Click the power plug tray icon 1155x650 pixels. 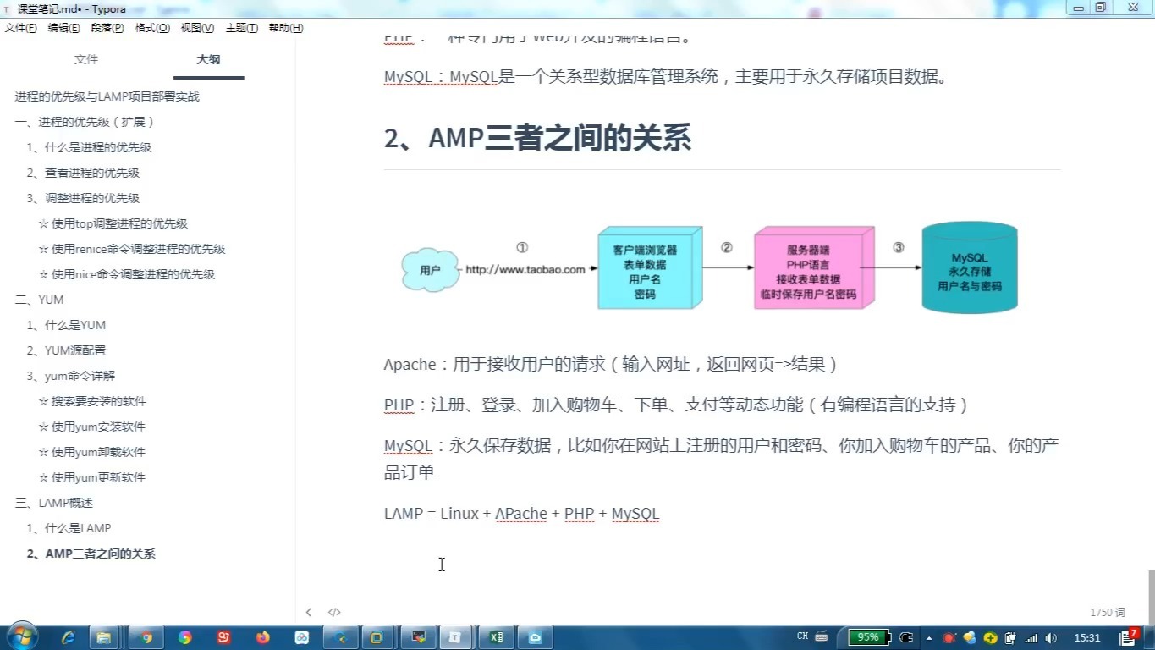tap(906, 637)
